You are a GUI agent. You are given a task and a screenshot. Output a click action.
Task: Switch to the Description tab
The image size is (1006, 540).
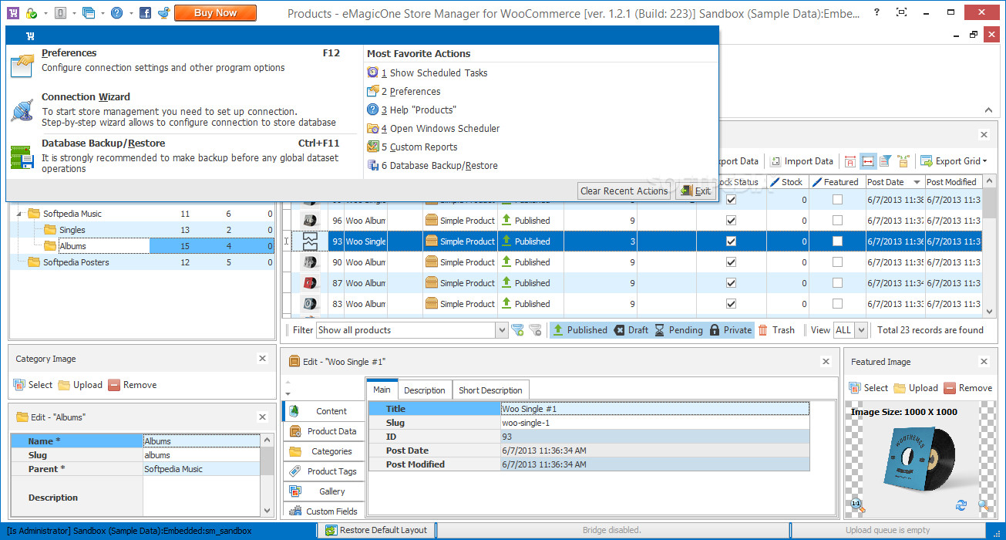[425, 390]
